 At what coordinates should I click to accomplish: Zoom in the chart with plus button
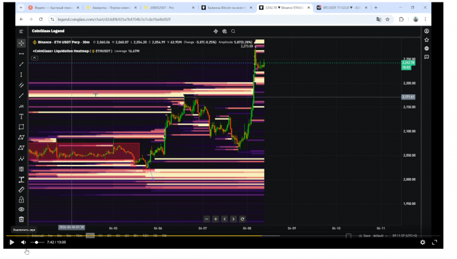pos(215,219)
